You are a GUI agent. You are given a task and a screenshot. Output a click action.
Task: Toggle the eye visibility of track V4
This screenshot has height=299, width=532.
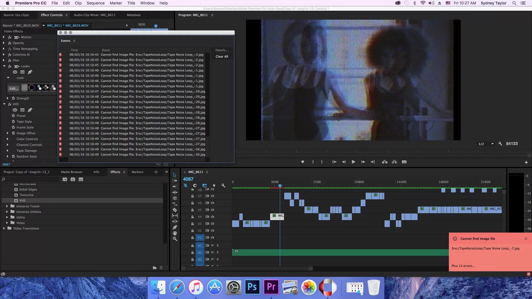pyautogui.click(x=213, y=217)
